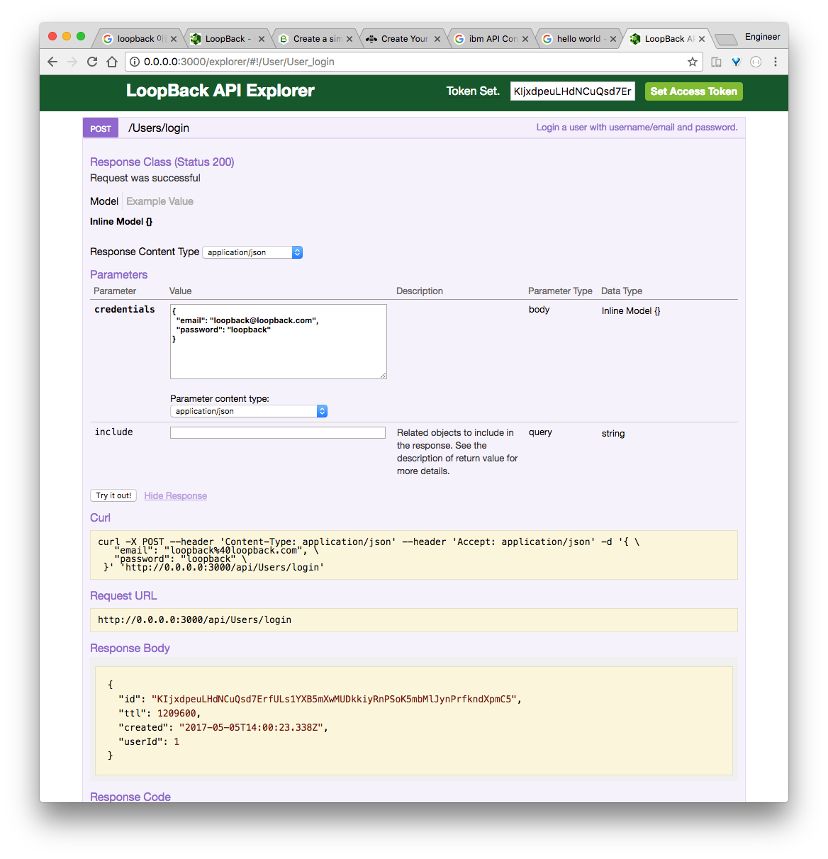The width and height of the screenshot is (828, 859).
Task: Switch to the 'loopback' Google search tab
Action: (138, 39)
